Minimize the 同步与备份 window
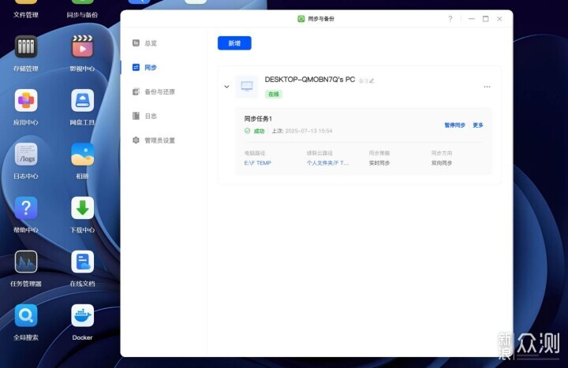Screen dimensions: 568x368 471,19
